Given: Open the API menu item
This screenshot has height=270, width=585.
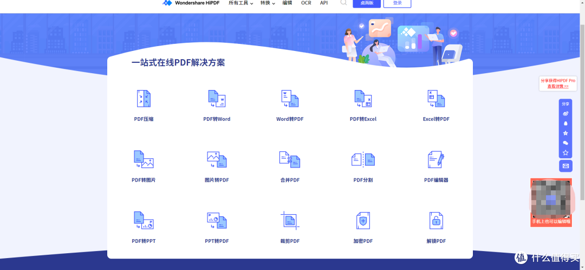Looking at the screenshot, I should pyautogui.click(x=324, y=3).
